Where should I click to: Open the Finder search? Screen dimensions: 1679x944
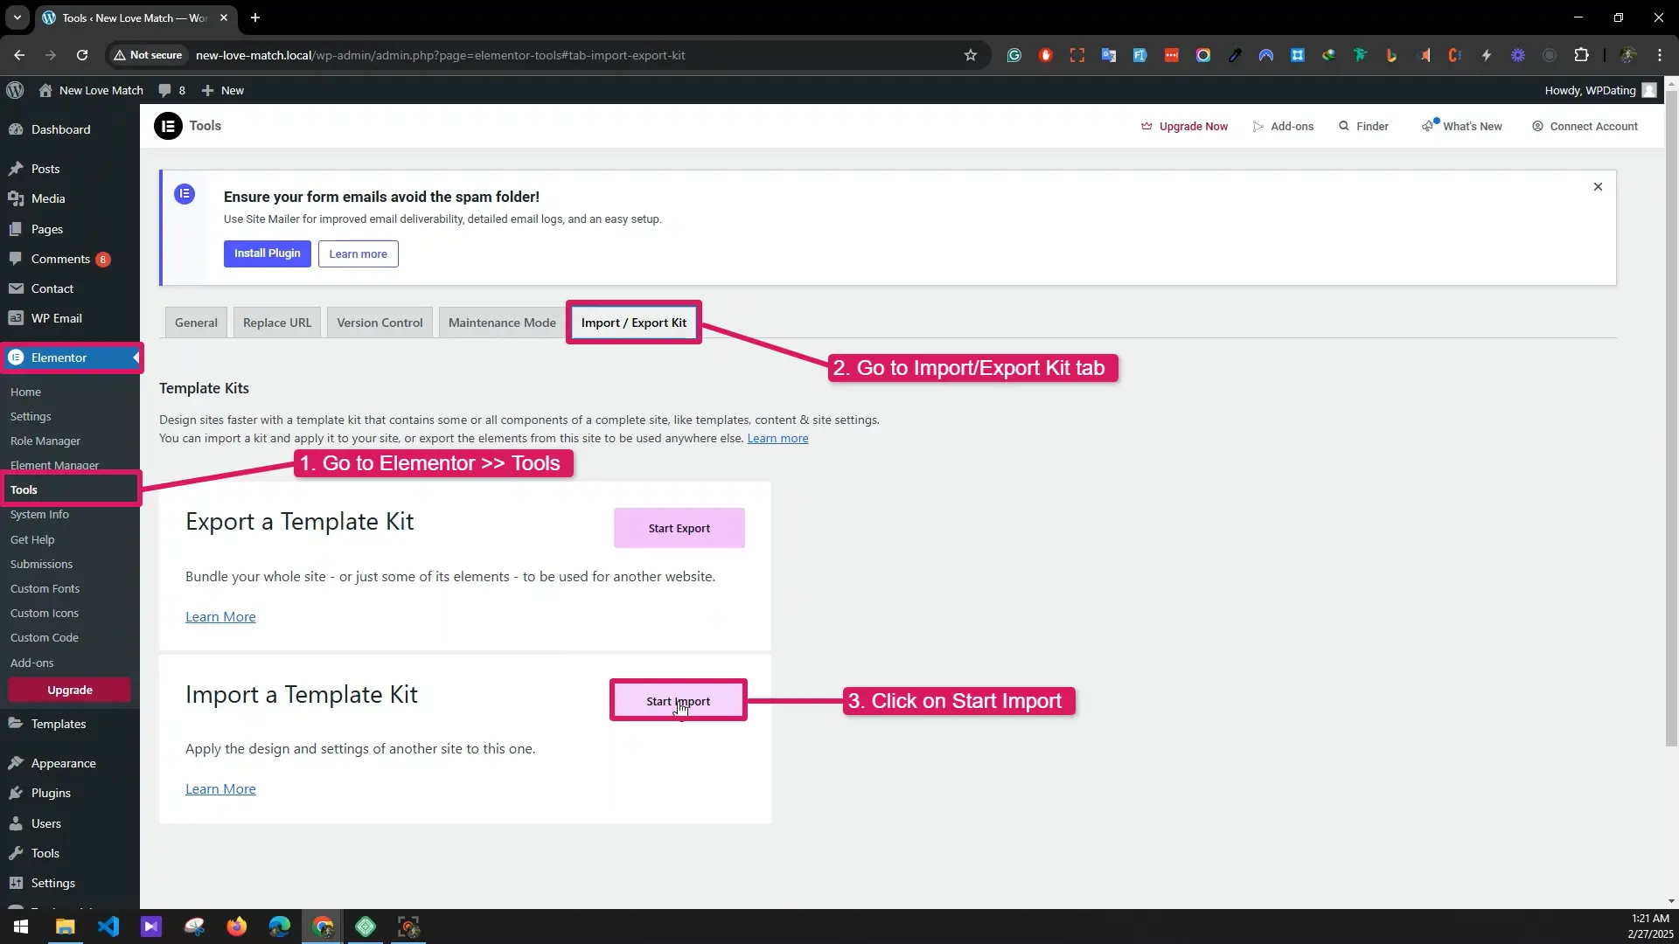pos(1363,126)
